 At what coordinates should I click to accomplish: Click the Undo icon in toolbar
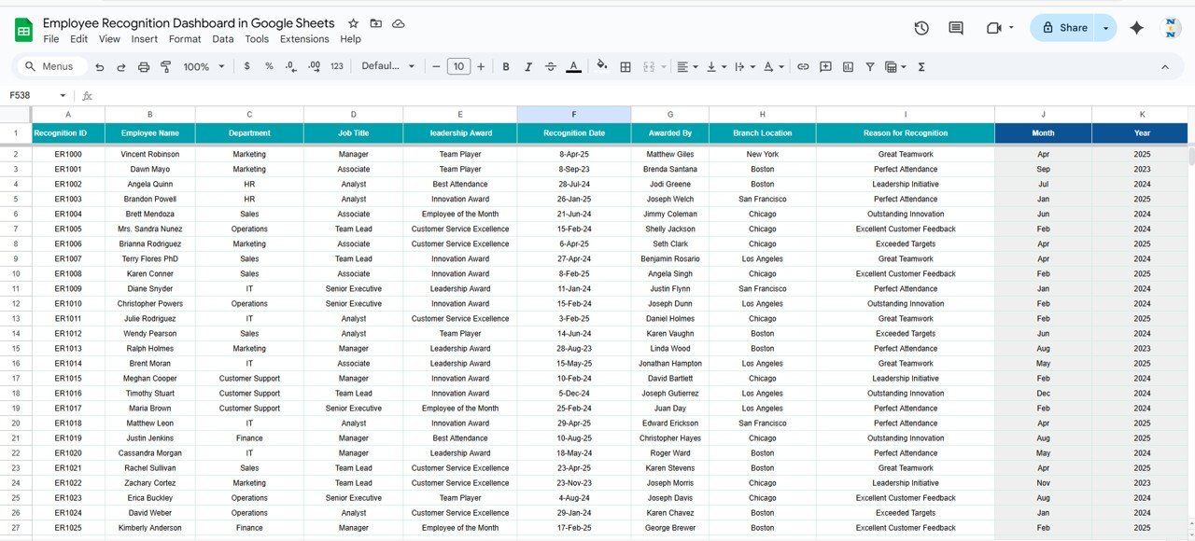pos(99,67)
